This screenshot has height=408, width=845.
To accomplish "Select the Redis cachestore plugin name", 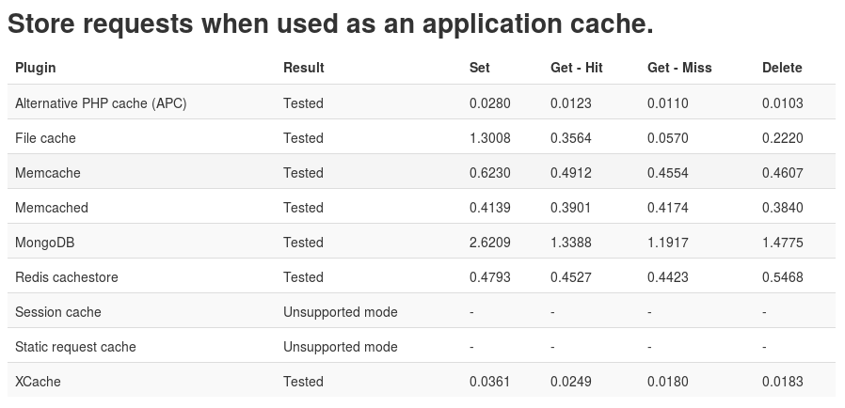I will point(66,277).
